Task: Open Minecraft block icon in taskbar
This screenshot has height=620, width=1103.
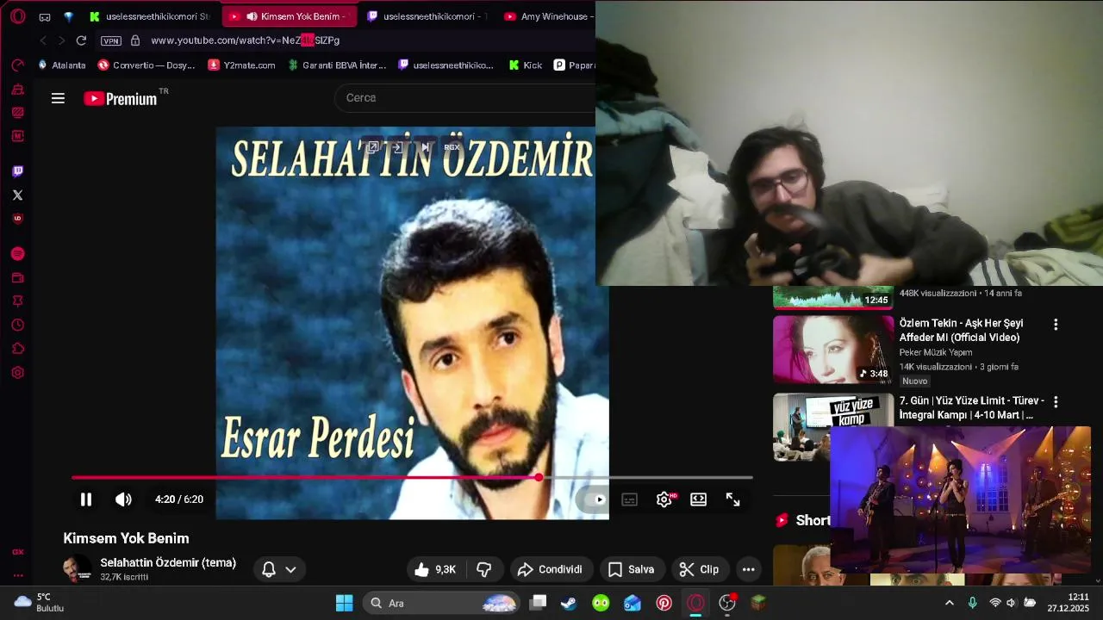Action: pos(758,603)
